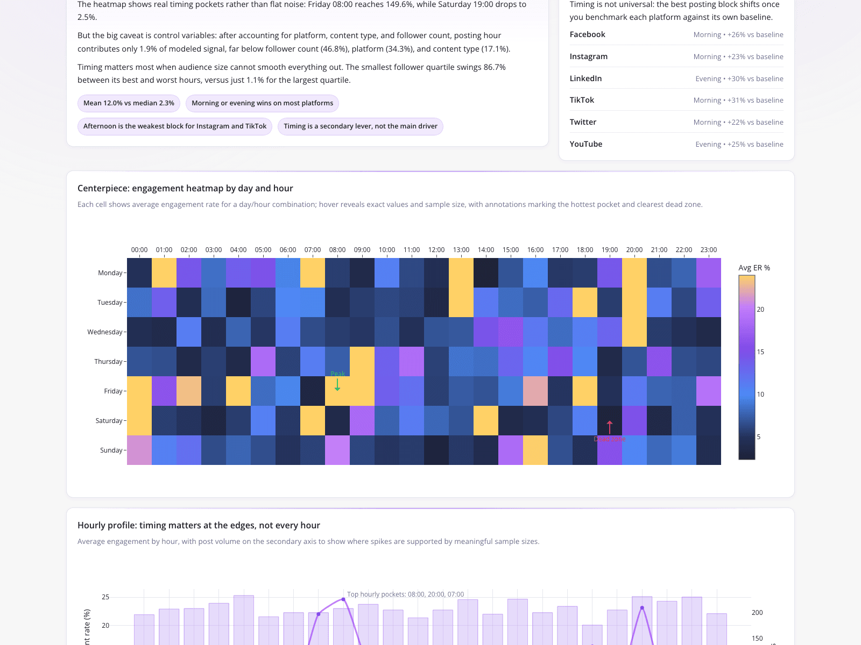Click the 'Friday' row axis label
Viewport: 861px width, 645px height.
click(x=114, y=391)
